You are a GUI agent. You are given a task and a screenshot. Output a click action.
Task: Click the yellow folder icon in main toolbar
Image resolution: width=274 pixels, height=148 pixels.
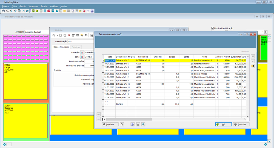tap(64, 11)
